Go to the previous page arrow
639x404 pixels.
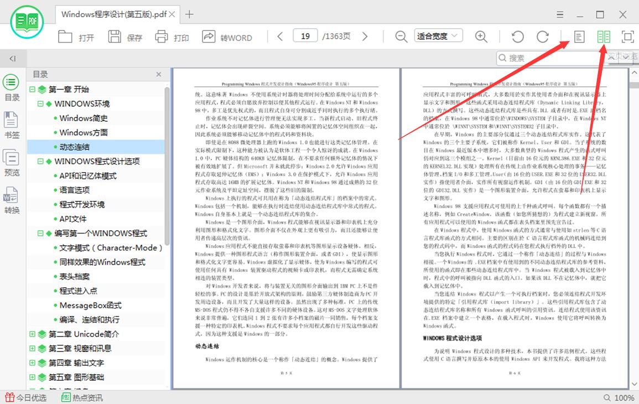280,37
